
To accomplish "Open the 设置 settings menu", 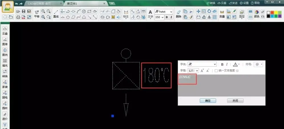I will coord(244,3).
